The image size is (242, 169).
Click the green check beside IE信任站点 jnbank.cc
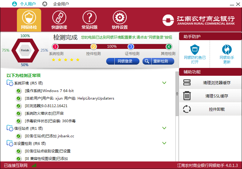coord(18,136)
